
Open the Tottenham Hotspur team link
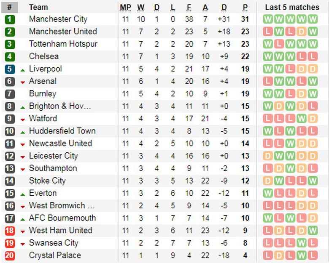tap(63, 44)
